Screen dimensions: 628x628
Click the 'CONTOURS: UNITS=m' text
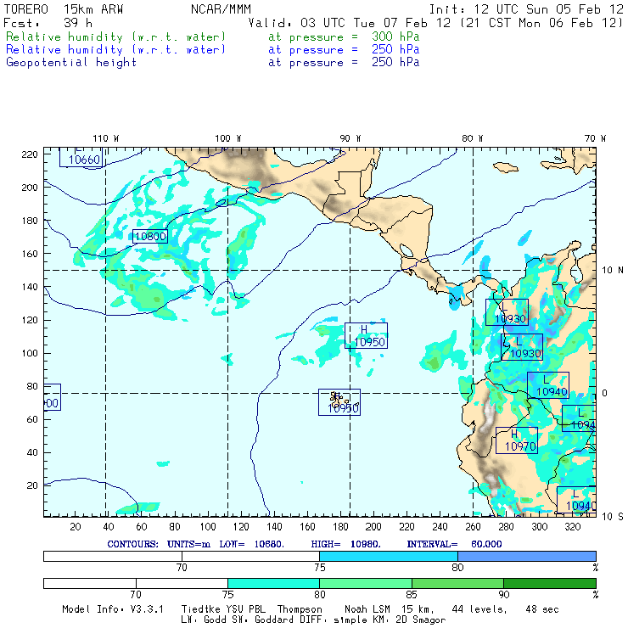point(159,544)
